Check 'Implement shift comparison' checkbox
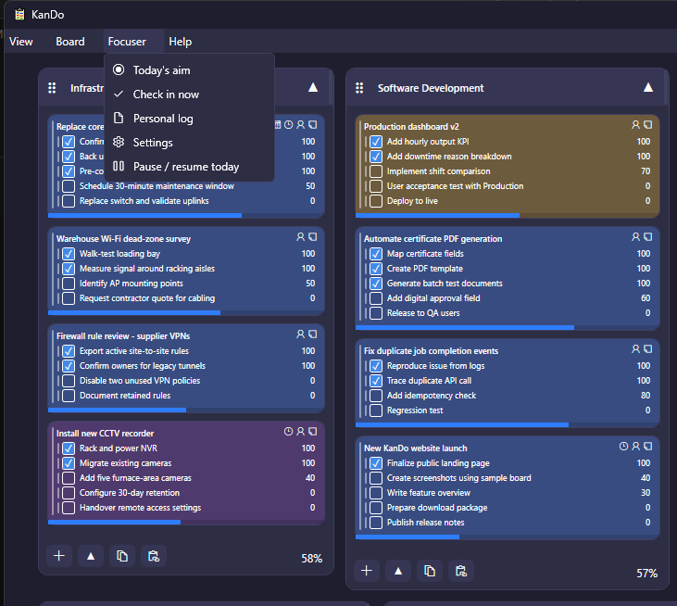677x606 pixels. coord(376,171)
